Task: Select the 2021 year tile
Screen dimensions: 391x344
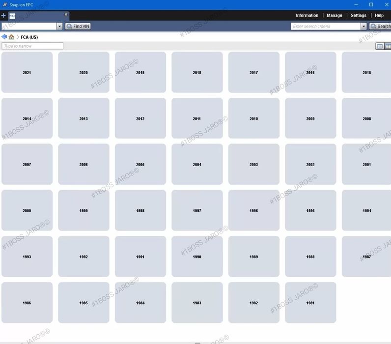Action: click(x=27, y=72)
